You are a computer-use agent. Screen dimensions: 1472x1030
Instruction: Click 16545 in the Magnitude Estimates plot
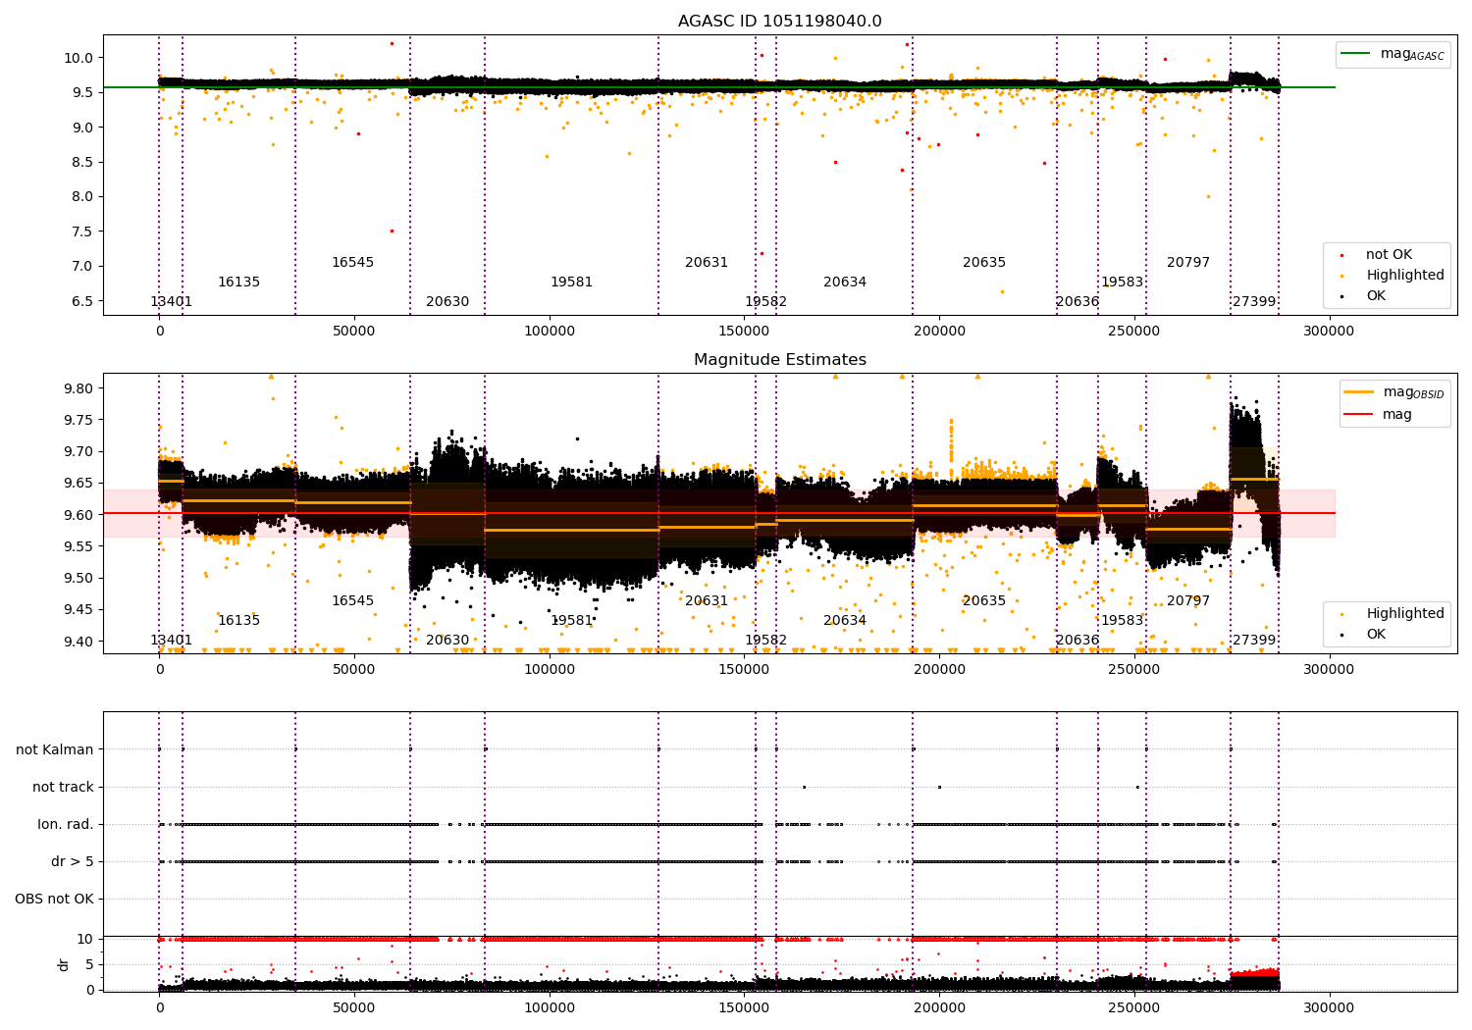352,600
